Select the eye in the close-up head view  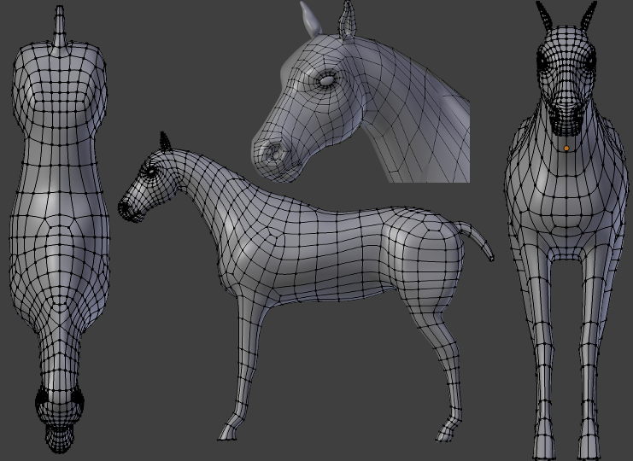point(326,80)
